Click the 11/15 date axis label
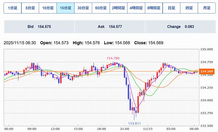This screenshot has width=218, height=132. point(148,129)
